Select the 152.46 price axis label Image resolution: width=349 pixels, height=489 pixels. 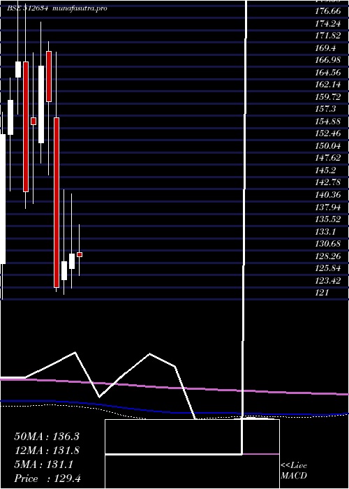(x=328, y=133)
